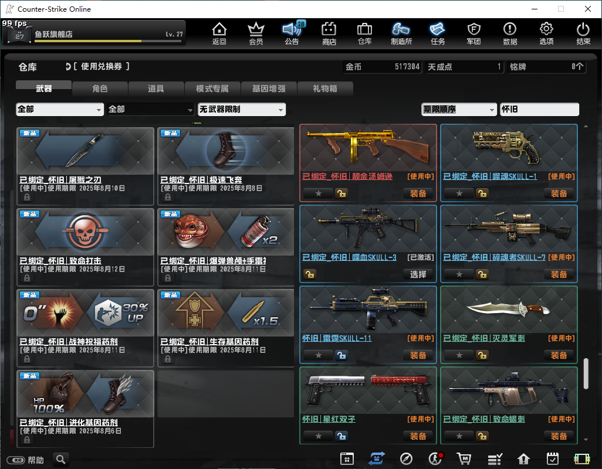Open the 仓库 warehouse briefcase icon
Image resolution: width=602 pixels, height=469 pixels.
pos(365,33)
